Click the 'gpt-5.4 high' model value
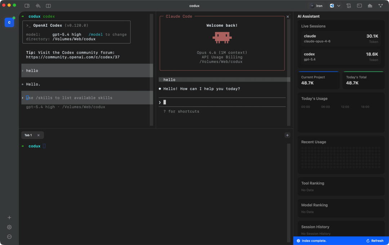 point(67,35)
